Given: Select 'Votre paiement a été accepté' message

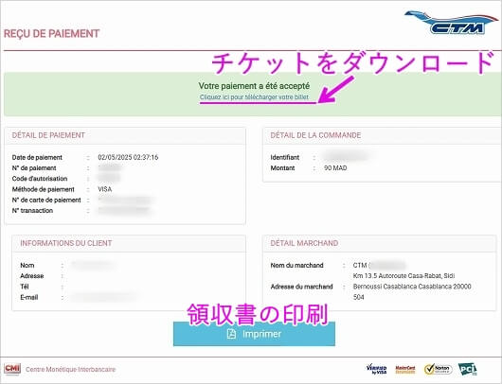Looking at the screenshot, I should (254, 86).
